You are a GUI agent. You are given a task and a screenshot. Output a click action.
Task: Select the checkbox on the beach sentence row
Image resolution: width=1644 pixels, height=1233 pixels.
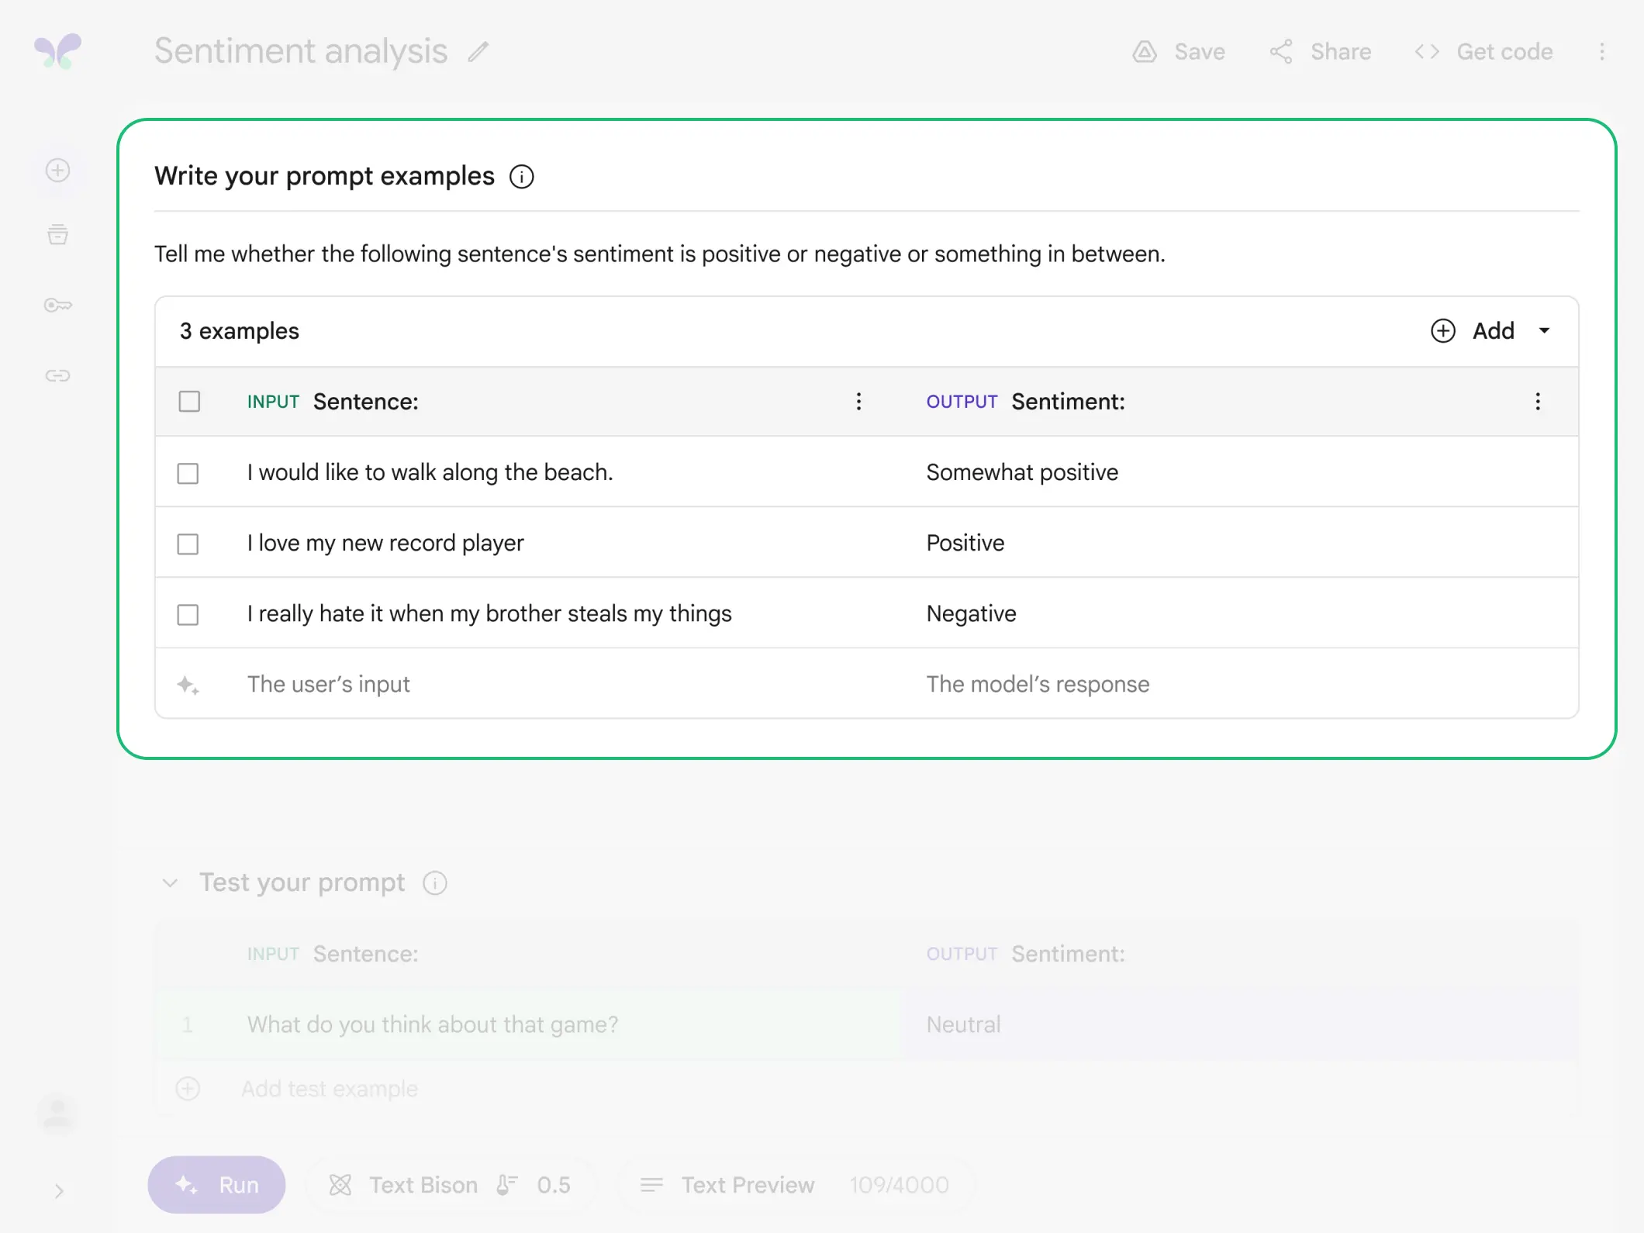tap(188, 472)
